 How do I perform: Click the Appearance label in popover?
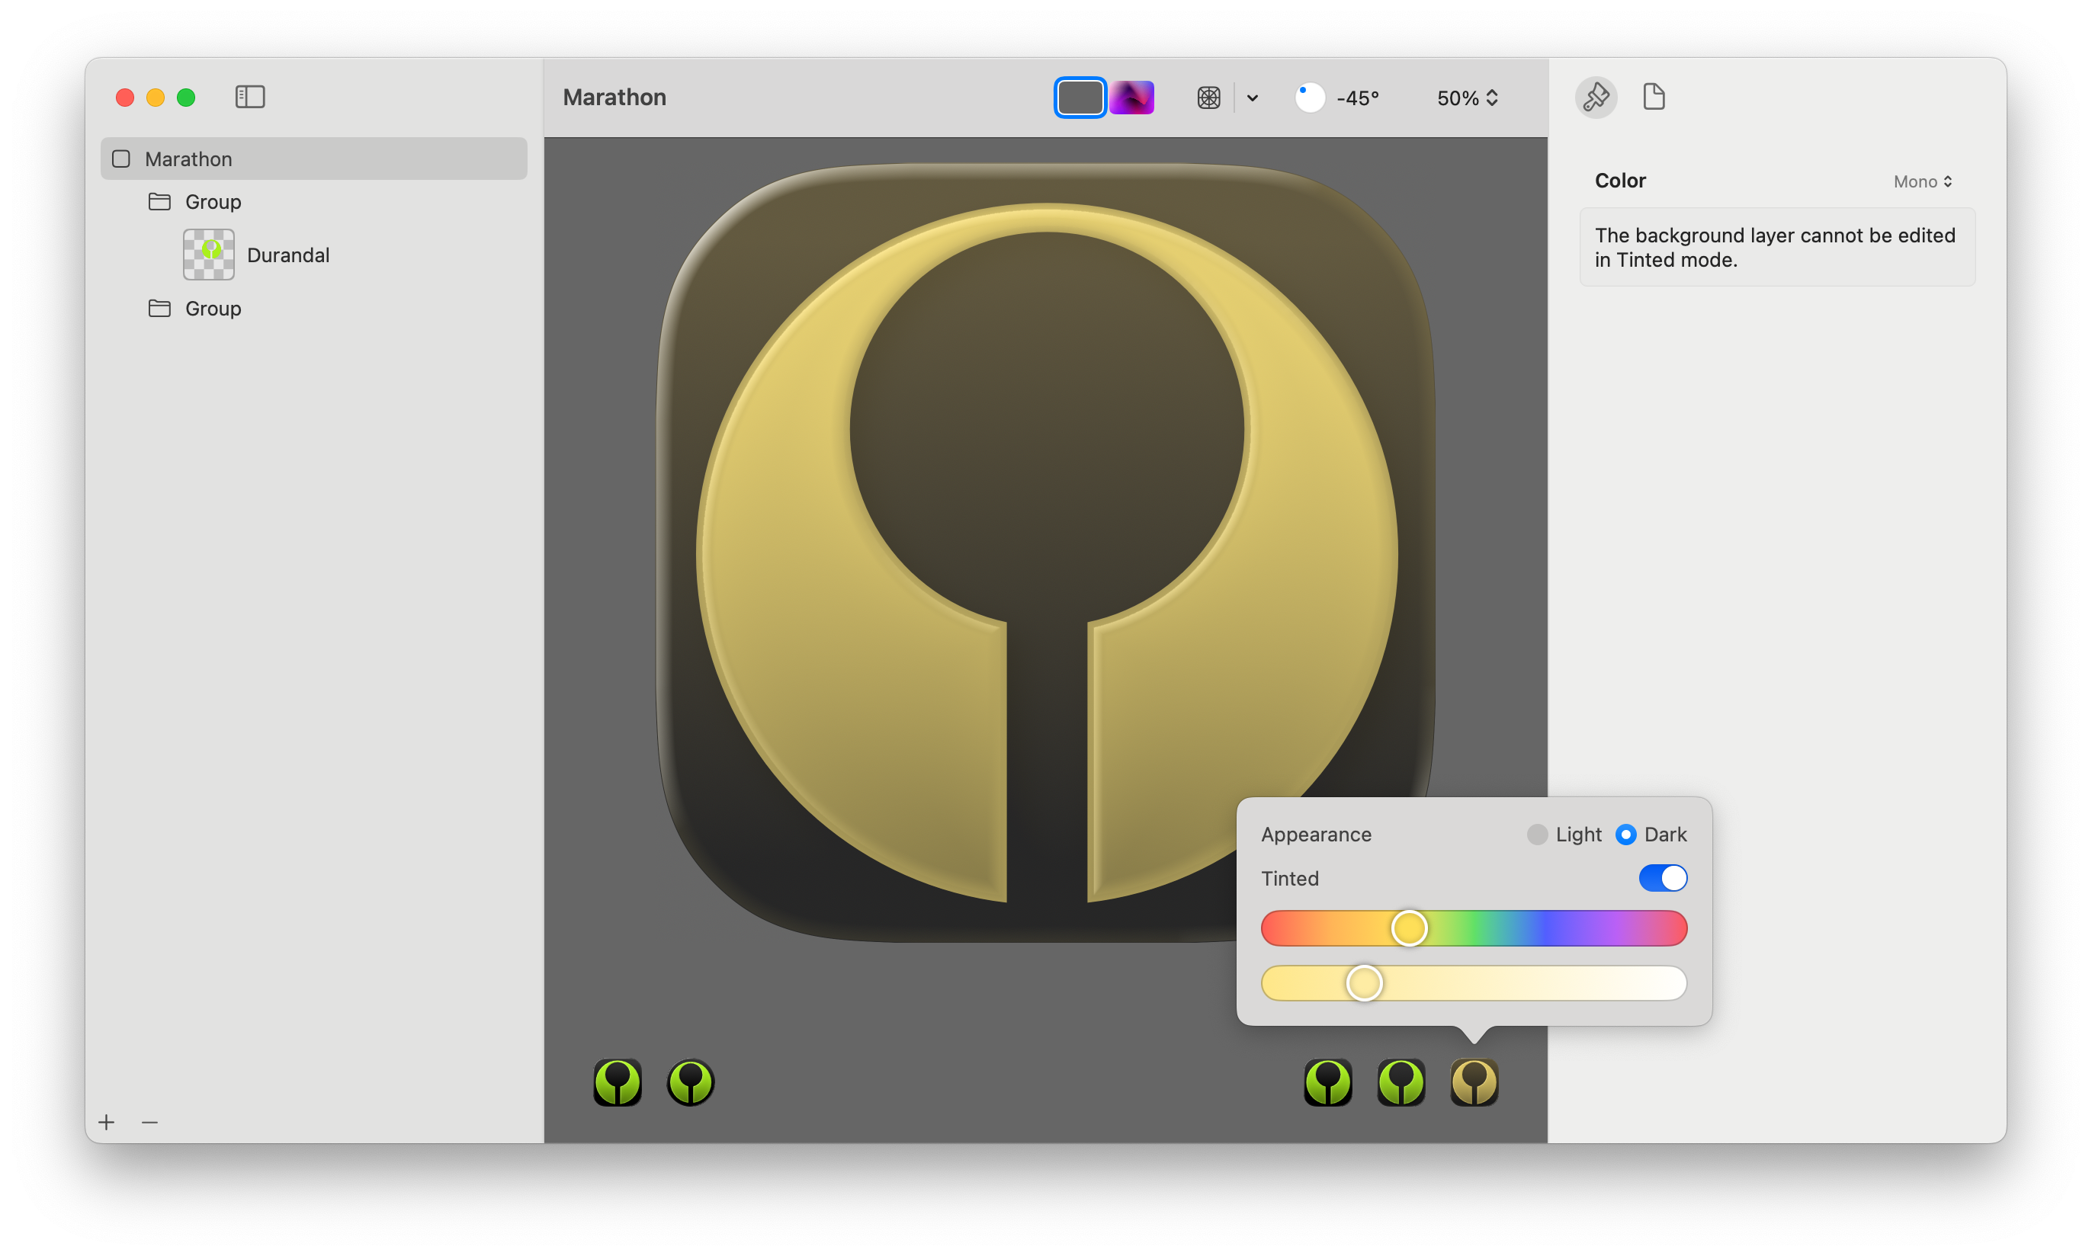(1316, 834)
